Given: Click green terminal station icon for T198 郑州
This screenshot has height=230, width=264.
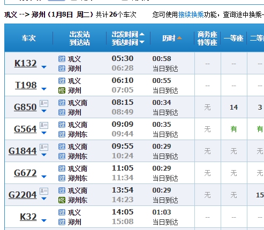Looking at the screenshot, I should (62, 90).
